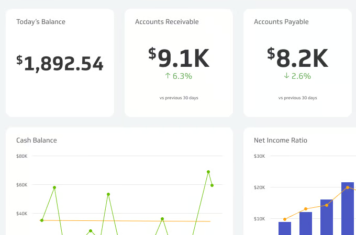Select the $30K axis label on Net Income Ratio

coord(259,156)
